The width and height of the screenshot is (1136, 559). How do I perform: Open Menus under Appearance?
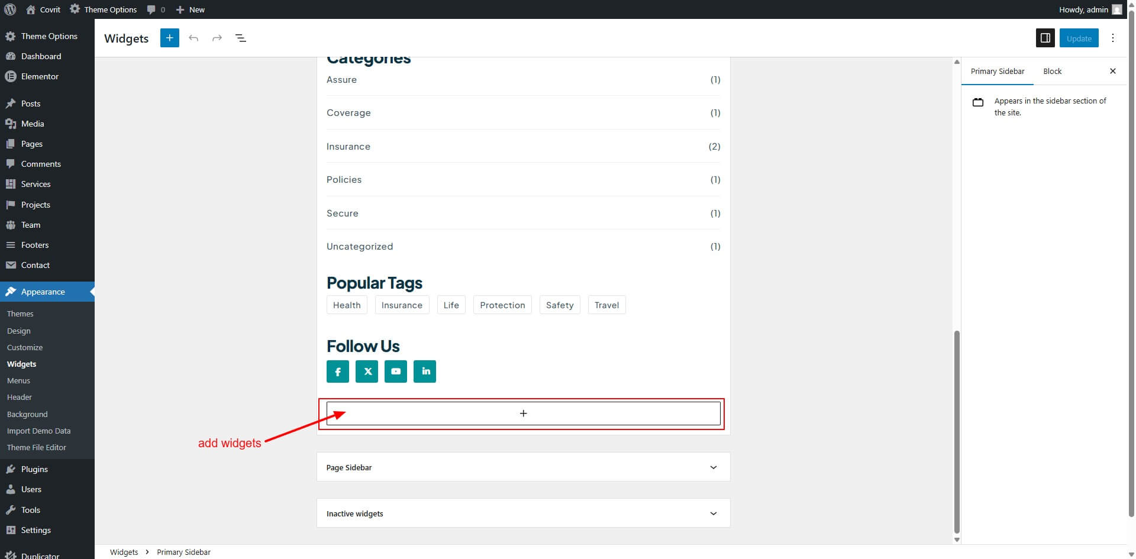click(18, 380)
